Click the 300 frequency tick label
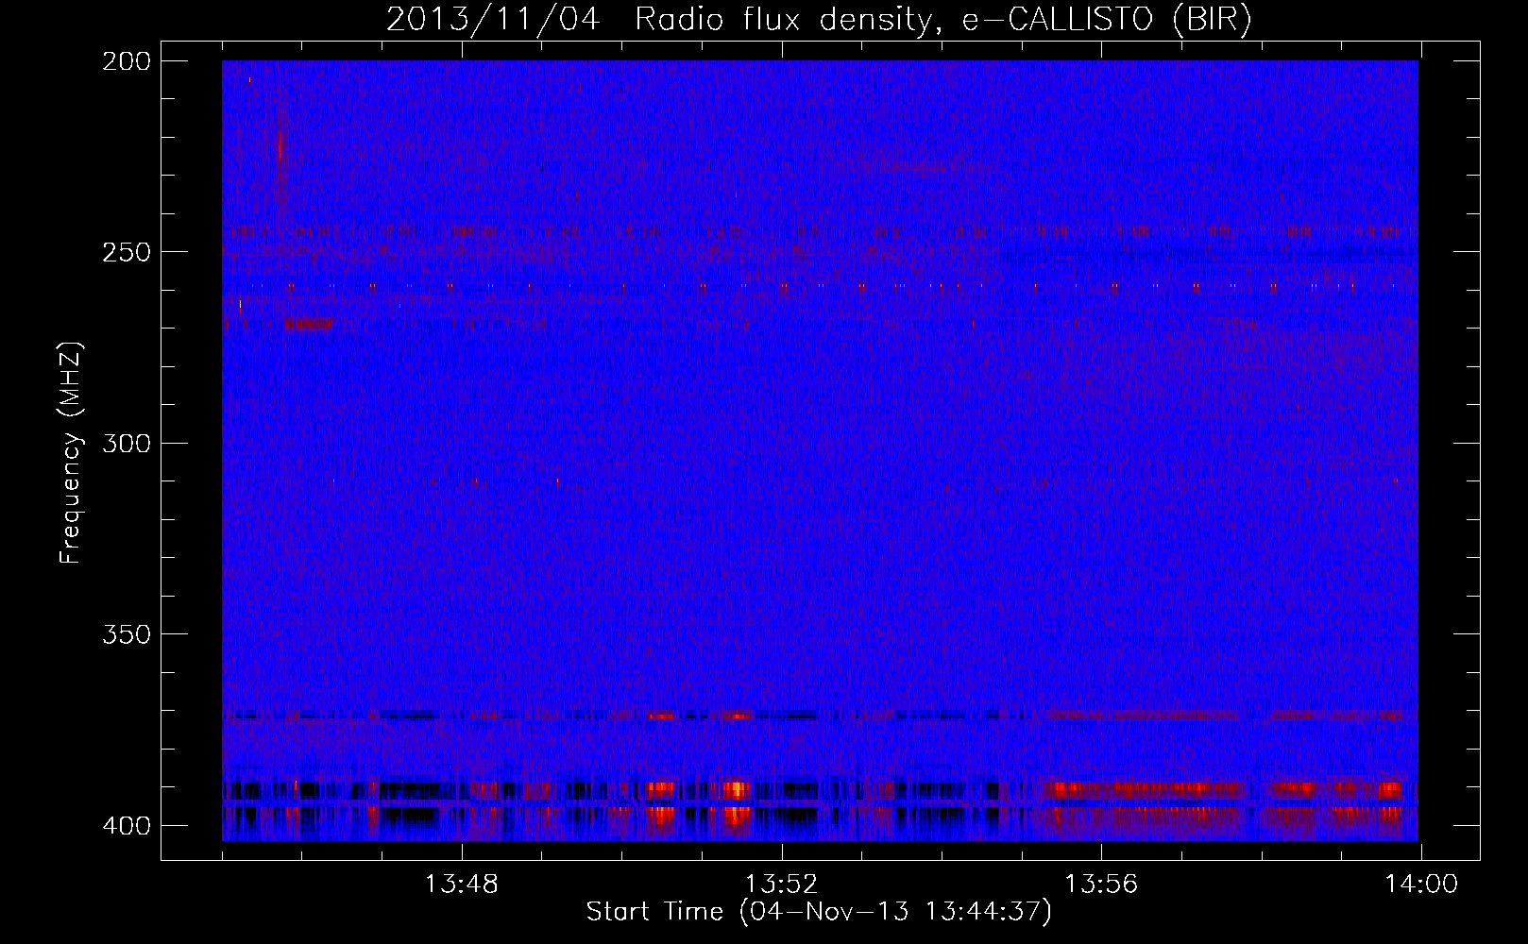The height and width of the screenshot is (944, 1528). tap(126, 443)
